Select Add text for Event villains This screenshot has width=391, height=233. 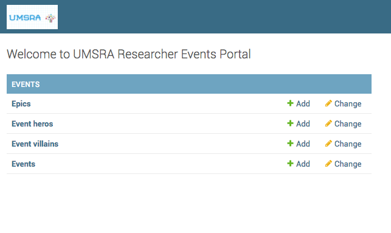[x=303, y=144]
